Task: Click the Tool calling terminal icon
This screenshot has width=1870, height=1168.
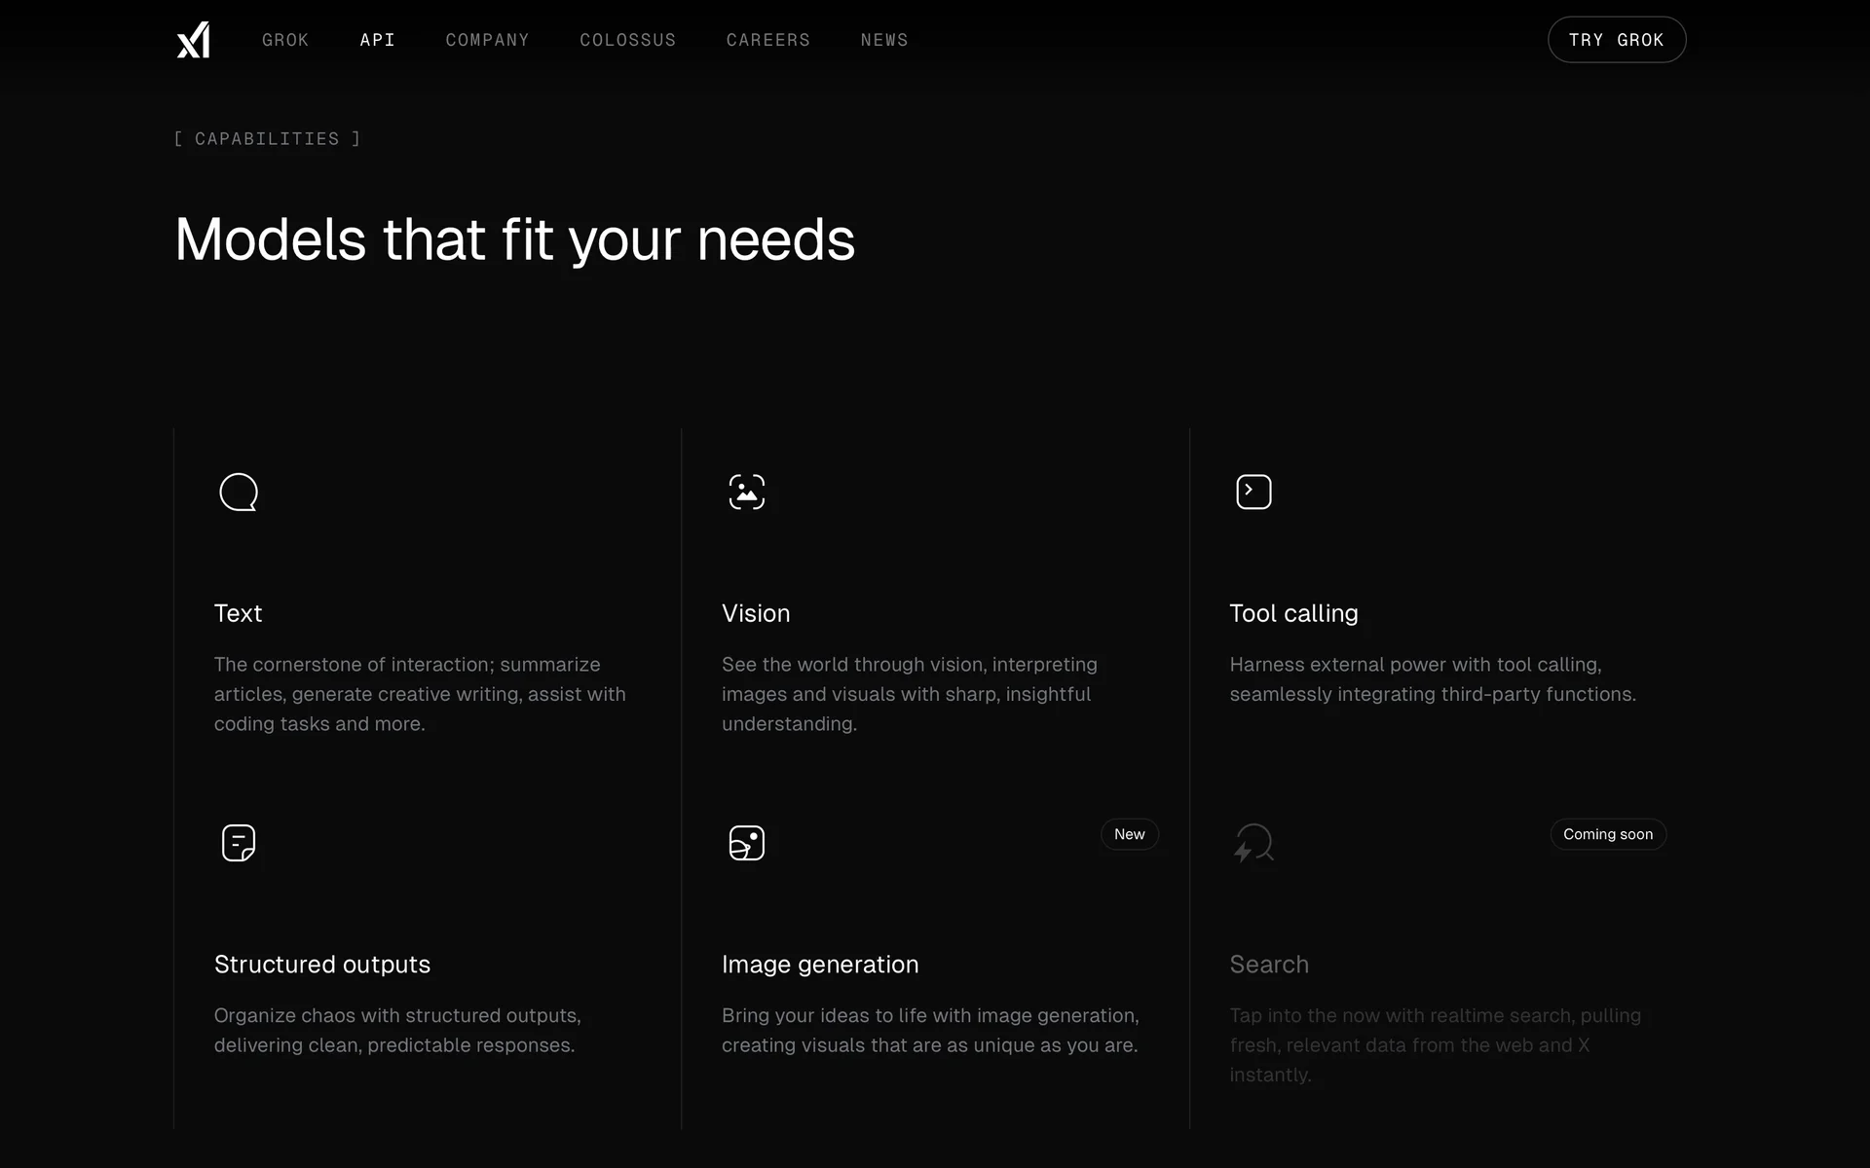Action: pos(1253,493)
